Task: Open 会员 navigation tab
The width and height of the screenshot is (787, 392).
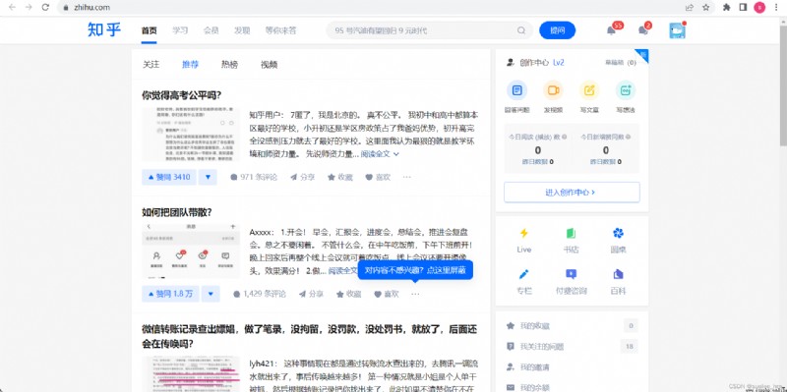Action: (x=211, y=30)
